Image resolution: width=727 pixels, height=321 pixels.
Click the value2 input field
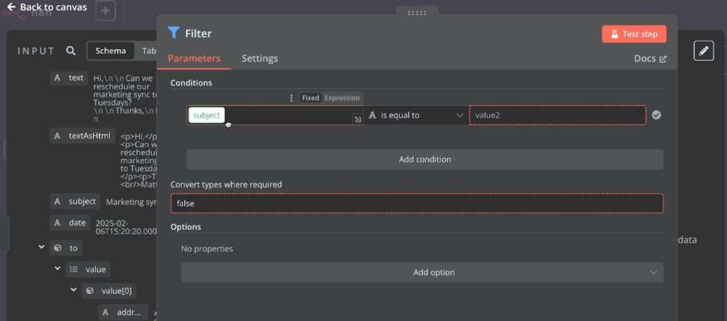click(x=557, y=115)
